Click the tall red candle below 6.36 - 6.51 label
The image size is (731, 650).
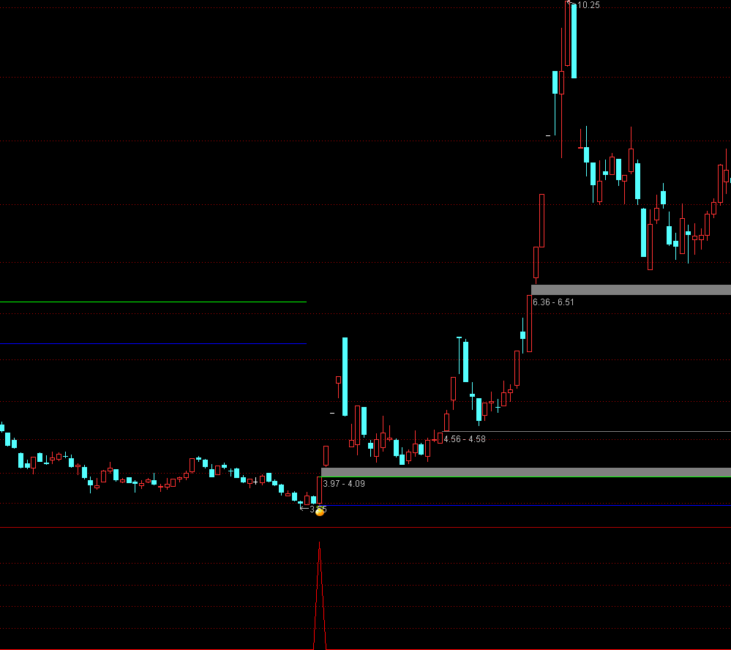click(x=529, y=324)
